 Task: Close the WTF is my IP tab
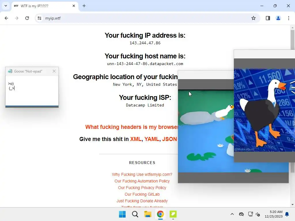(74, 6)
